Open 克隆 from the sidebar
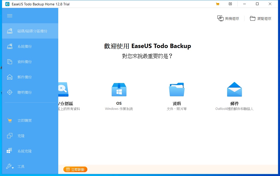280x176 pixels. [x=21, y=136]
